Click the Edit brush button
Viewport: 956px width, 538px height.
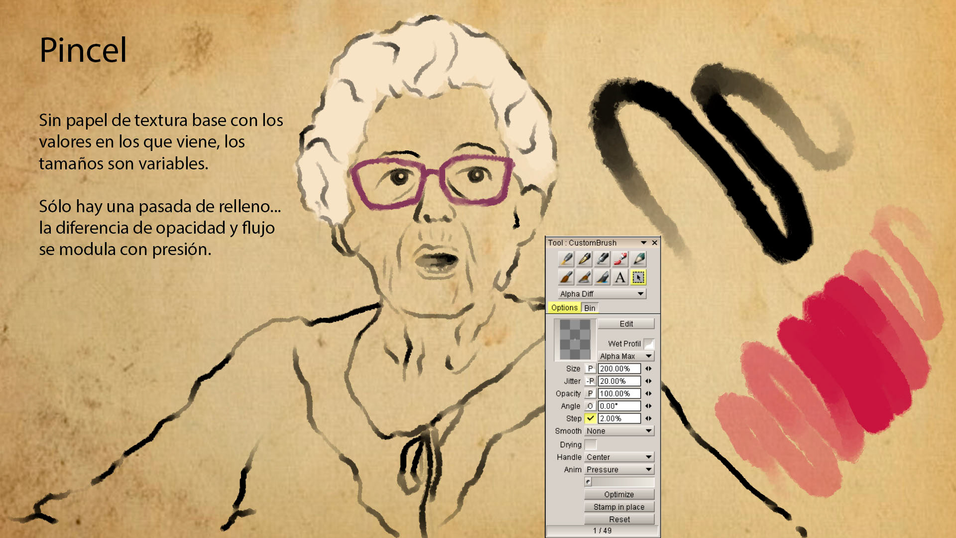pyautogui.click(x=626, y=324)
